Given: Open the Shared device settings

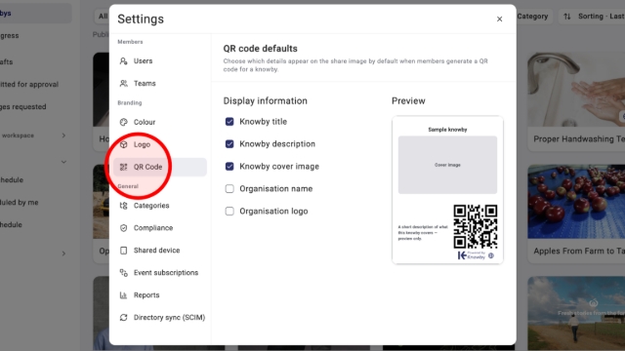Looking at the screenshot, I should [x=160, y=251].
